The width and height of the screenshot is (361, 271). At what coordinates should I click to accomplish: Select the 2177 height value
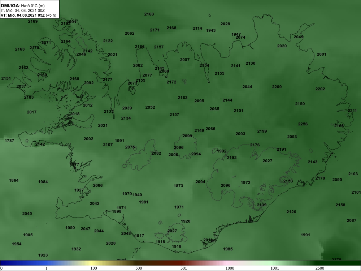click(108, 79)
